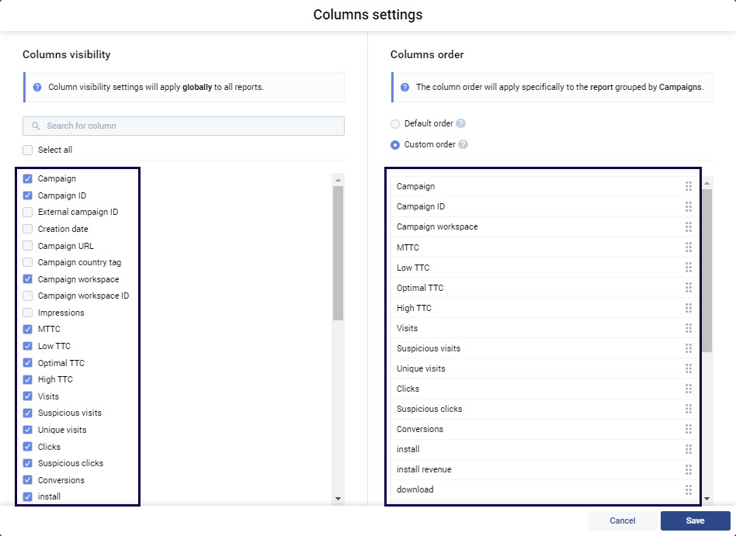Grab the drag handle next to Campaign
Viewport: 736px width, 536px height.
point(689,186)
